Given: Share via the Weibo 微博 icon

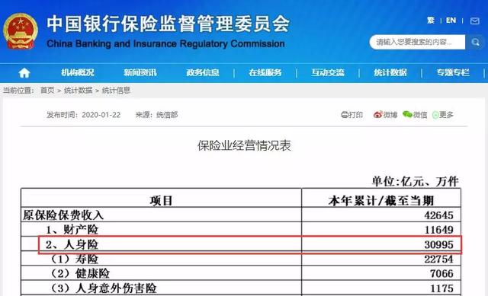Looking at the screenshot, I should (377, 115).
